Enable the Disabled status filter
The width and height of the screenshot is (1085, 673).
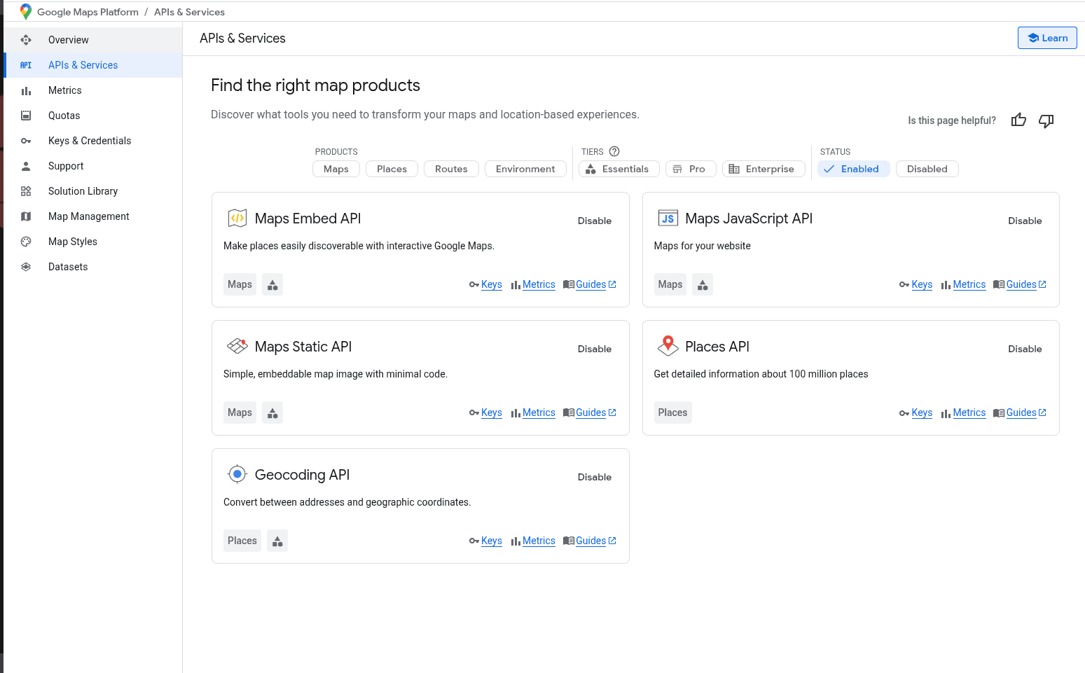click(x=927, y=169)
